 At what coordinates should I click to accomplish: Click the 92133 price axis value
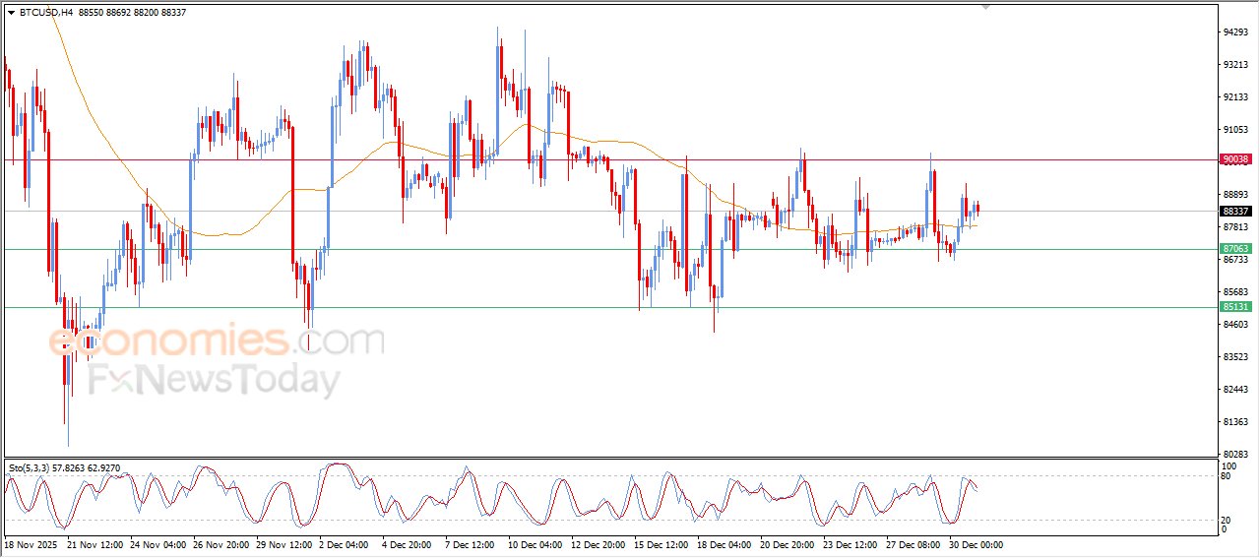click(1235, 97)
